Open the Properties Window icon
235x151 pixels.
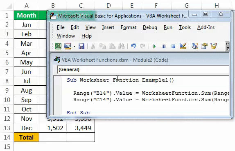click(x=204, y=46)
